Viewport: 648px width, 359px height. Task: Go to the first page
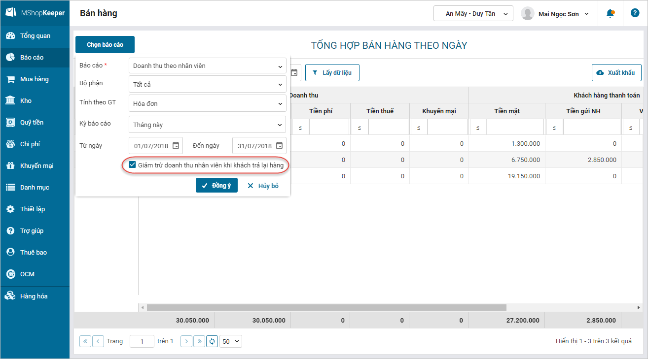85,341
